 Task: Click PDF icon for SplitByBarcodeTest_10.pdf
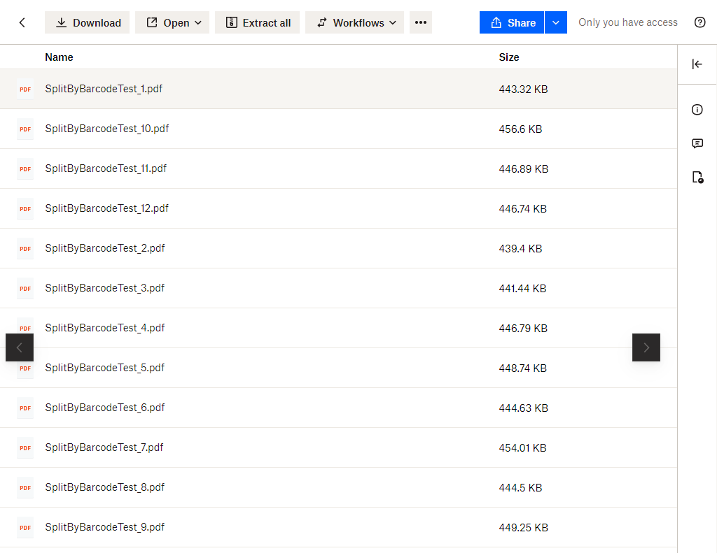coord(25,129)
